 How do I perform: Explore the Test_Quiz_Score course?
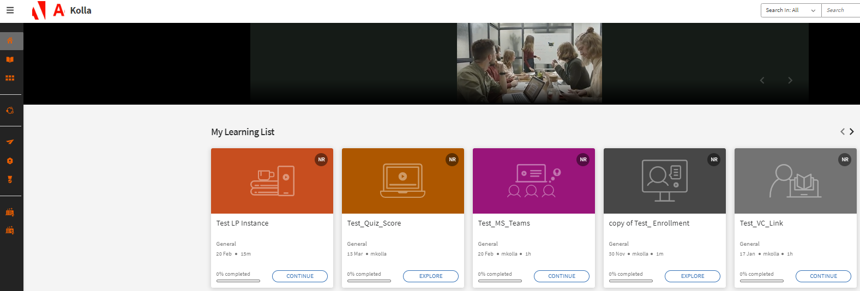tap(431, 276)
